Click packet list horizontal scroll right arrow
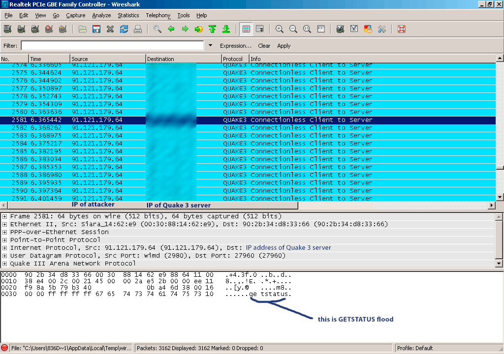 492,205
